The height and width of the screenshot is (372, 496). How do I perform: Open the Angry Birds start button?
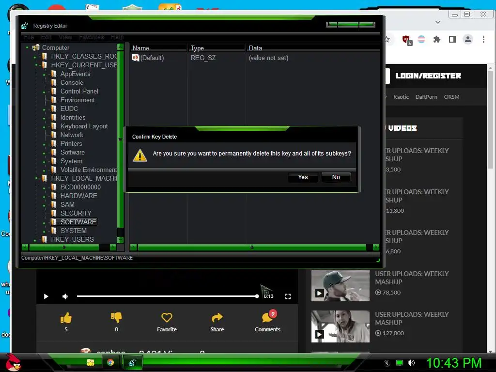click(x=13, y=362)
